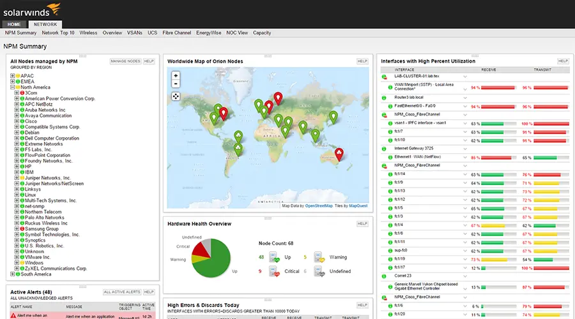
Task: Click the MANAGE NODES button
Action: [x=125, y=61]
